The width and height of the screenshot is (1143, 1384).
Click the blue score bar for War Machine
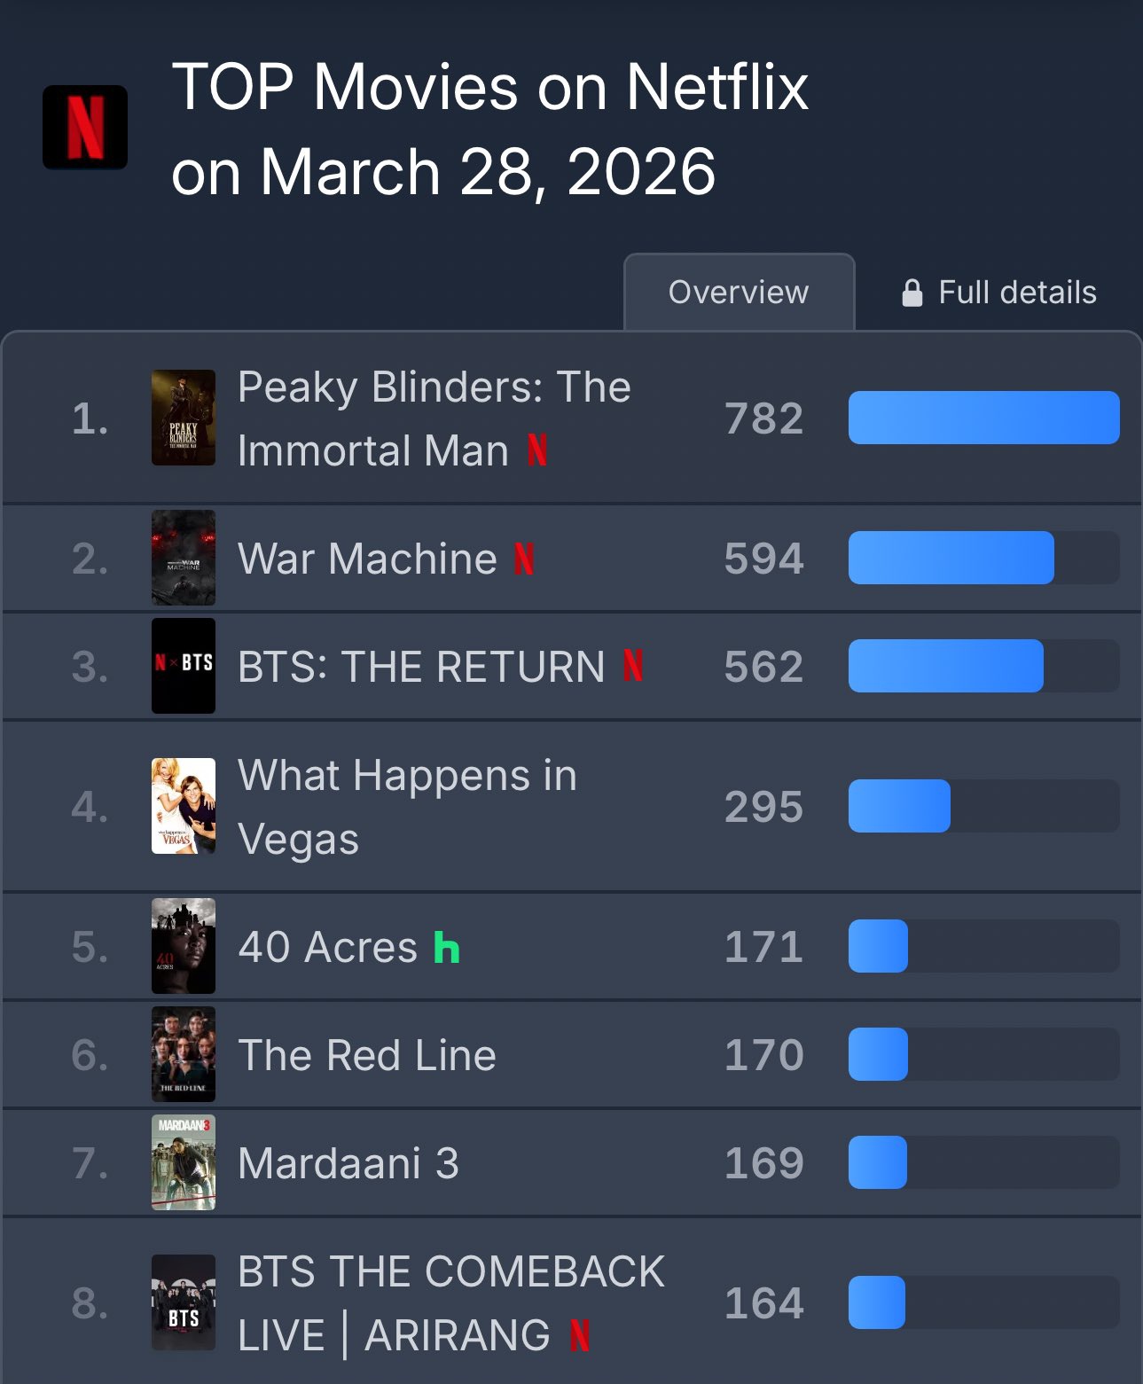pos(951,558)
